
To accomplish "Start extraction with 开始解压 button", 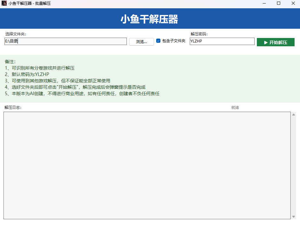I will coord(275,42).
